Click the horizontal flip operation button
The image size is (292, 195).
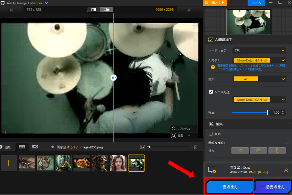tap(259, 151)
